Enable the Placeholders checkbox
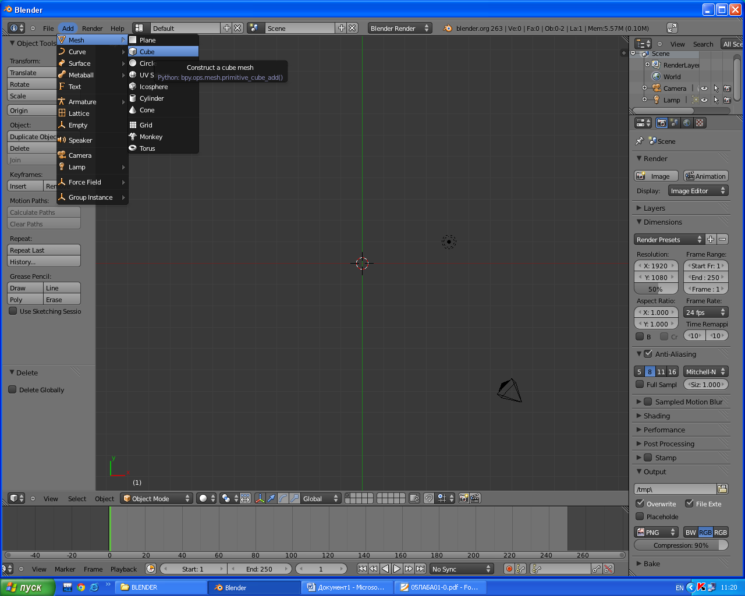Viewport: 745px width, 596px height. [640, 516]
